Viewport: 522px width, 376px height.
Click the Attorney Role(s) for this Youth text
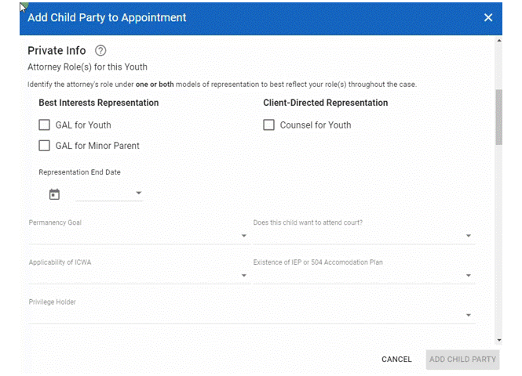87,67
